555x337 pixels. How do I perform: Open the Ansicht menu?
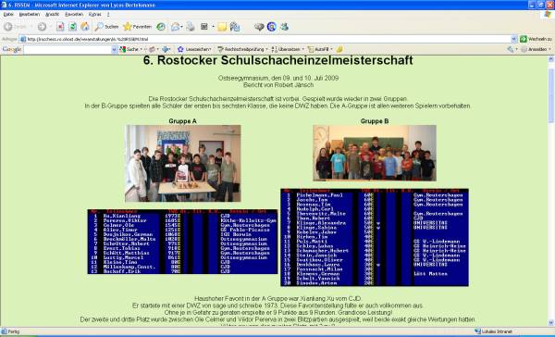point(53,14)
